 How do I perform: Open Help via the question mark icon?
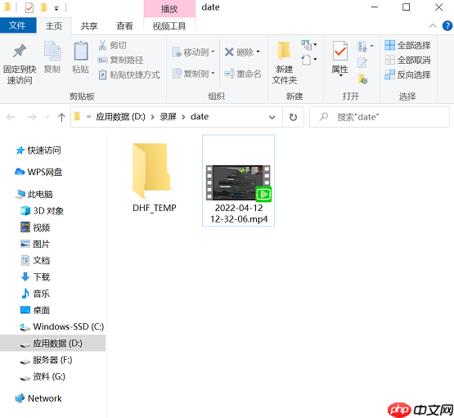point(447,25)
